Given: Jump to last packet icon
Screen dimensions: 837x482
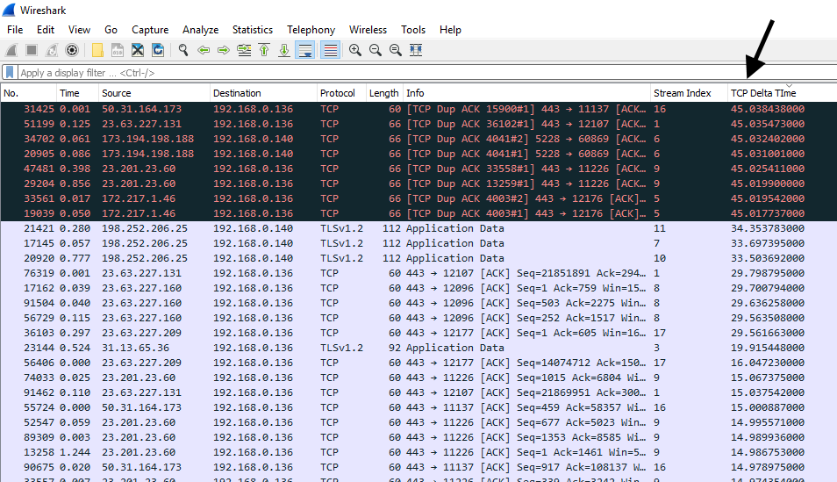Looking at the screenshot, I should [284, 50].
